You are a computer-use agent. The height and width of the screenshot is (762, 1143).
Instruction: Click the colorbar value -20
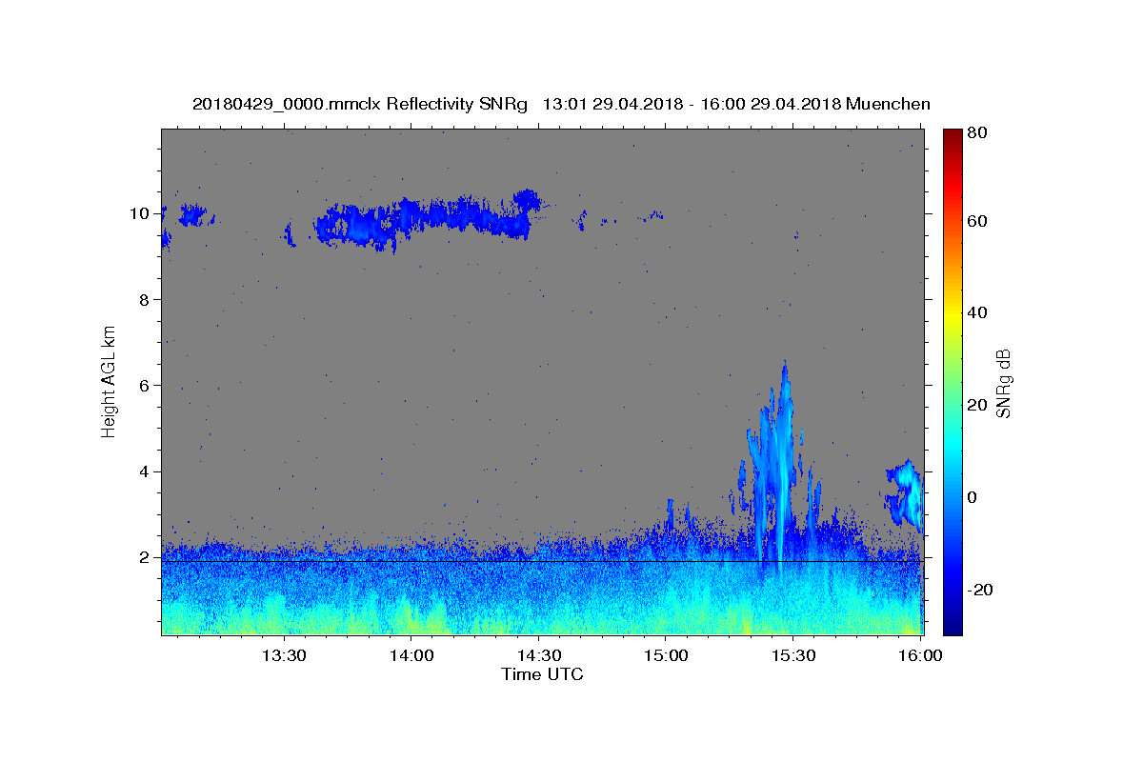pyautogui.click(x=980, y=590)
